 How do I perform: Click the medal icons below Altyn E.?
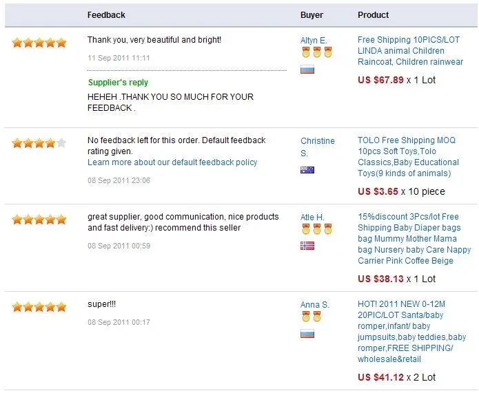(316, 53)
